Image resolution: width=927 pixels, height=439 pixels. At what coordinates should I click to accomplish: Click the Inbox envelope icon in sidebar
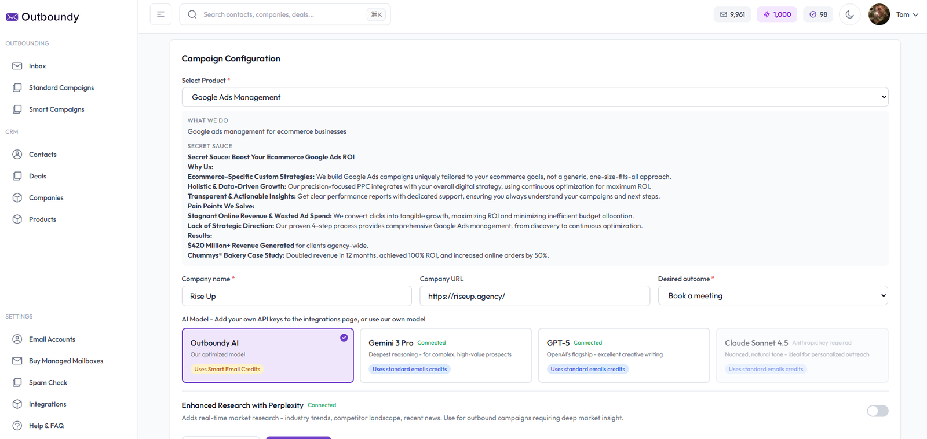click(x=17, y=66)
